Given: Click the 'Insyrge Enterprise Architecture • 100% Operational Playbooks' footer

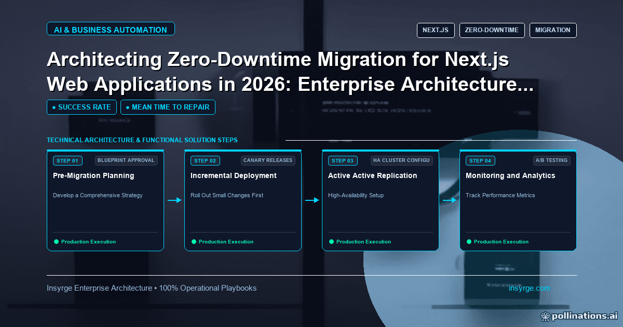Looking at the screenshot, I should tap(152, 288).
